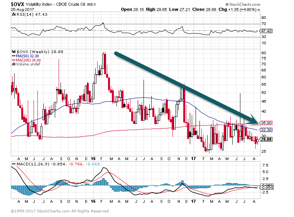Click year 17 label under price panel

pyautogui.click(x=194, y=159)
